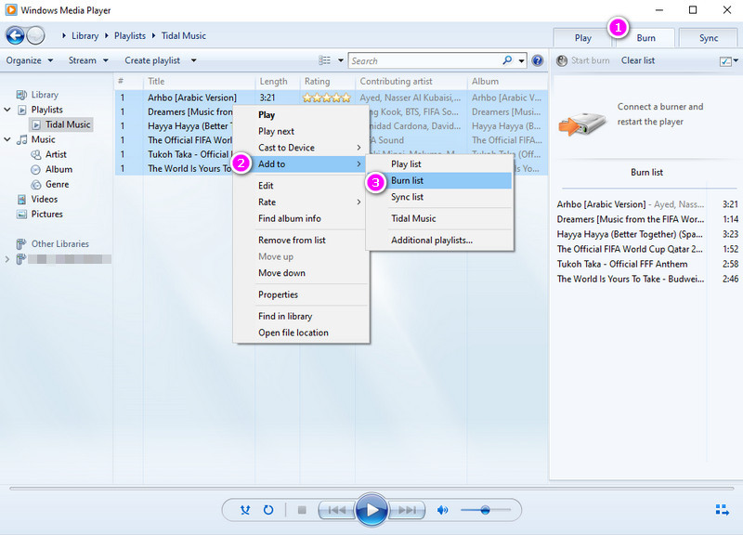743x535 pixels.
Task: Collapse the Playlists tree node
Action: point(7,110)
